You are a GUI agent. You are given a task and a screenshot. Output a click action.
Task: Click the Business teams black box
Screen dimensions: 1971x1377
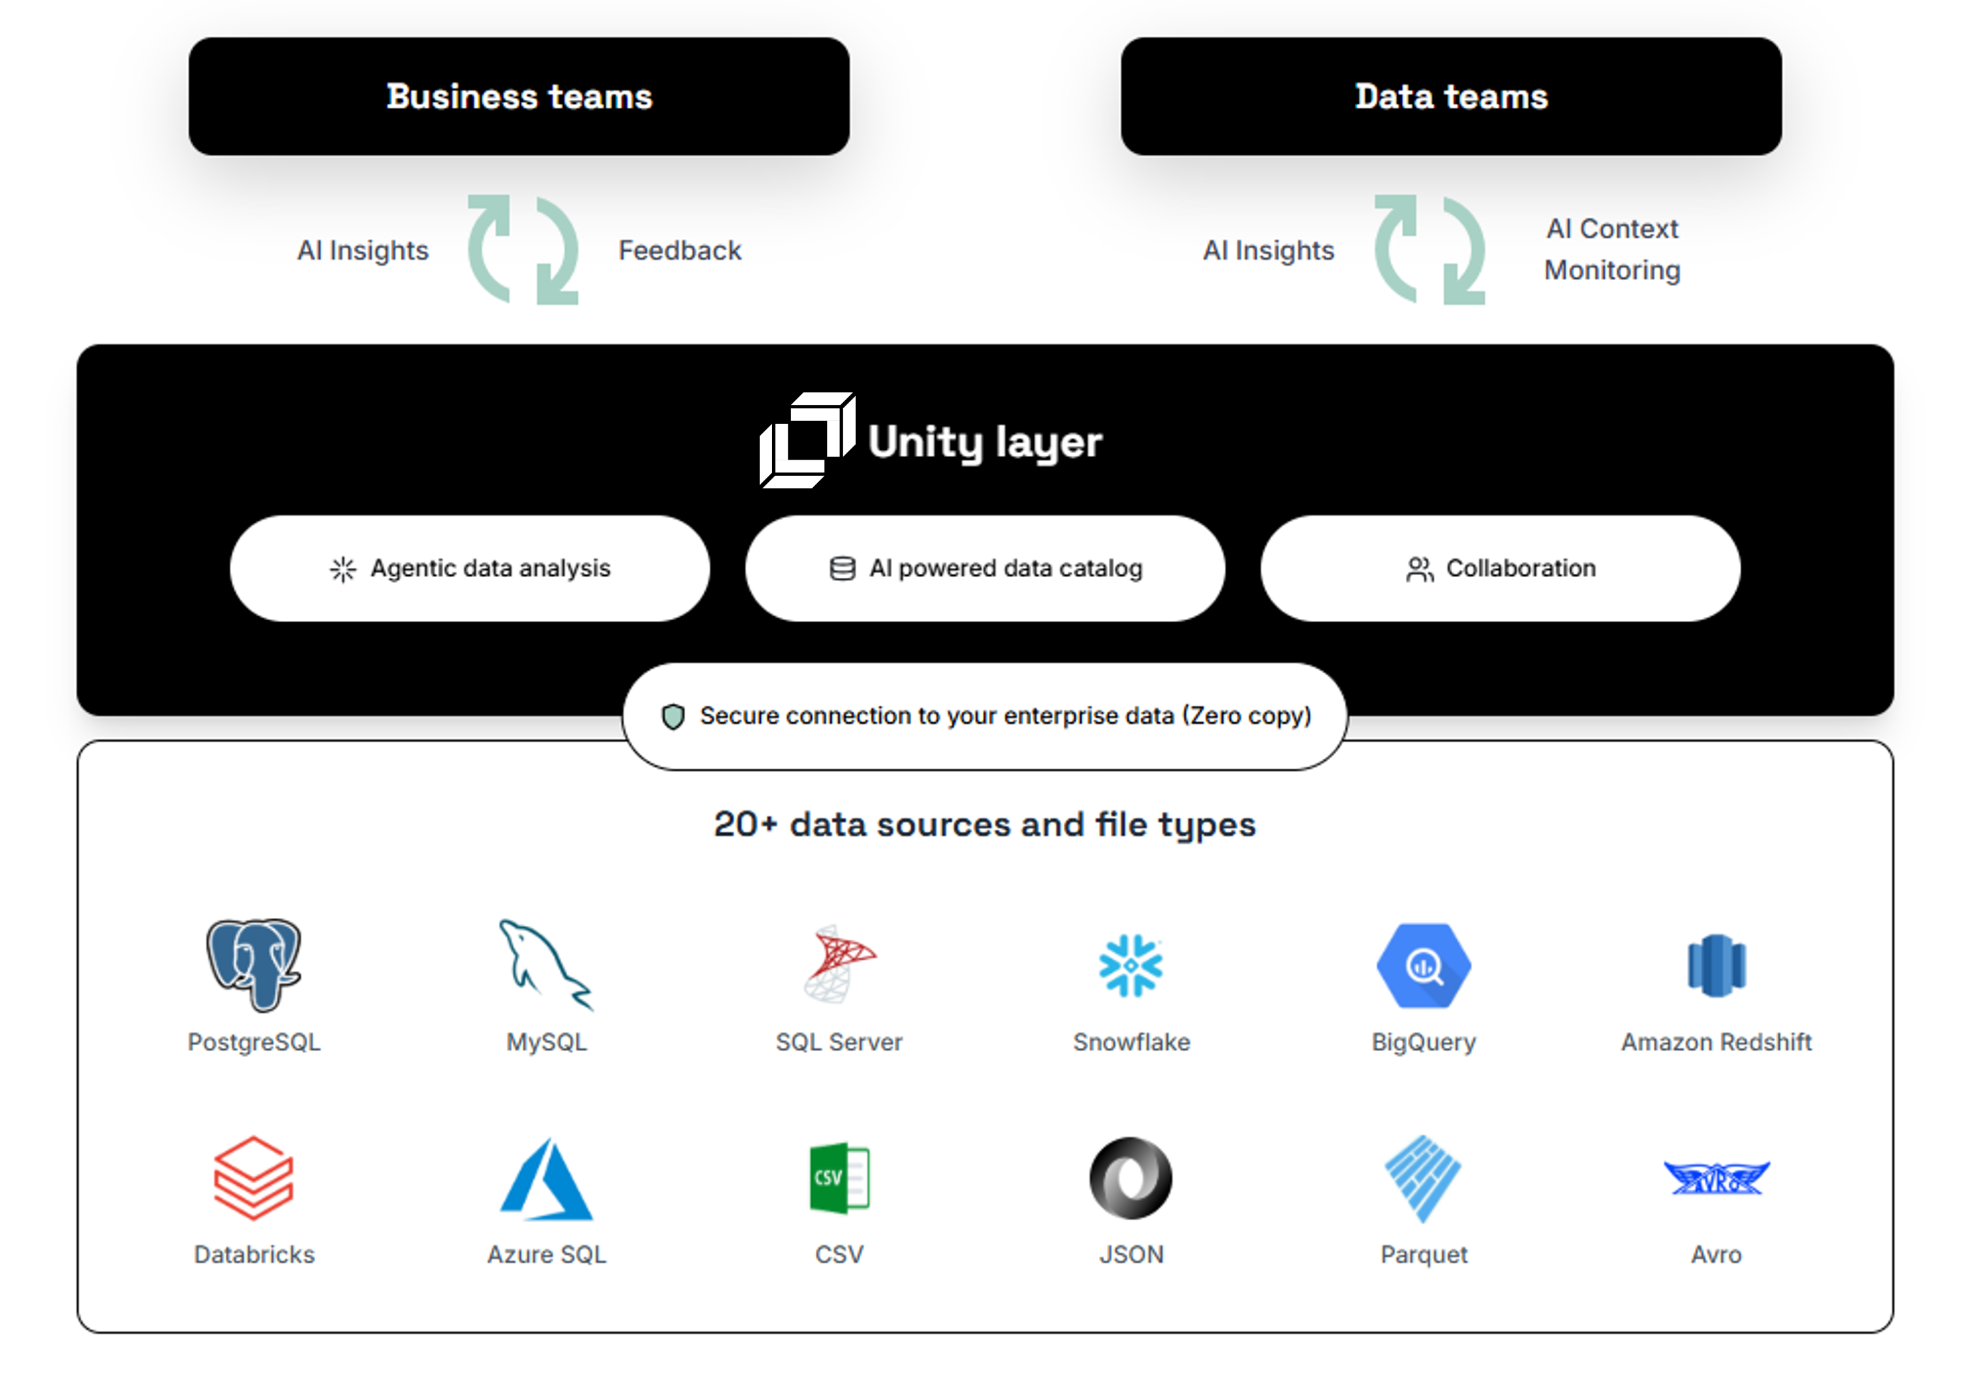(x=518, y=96)
